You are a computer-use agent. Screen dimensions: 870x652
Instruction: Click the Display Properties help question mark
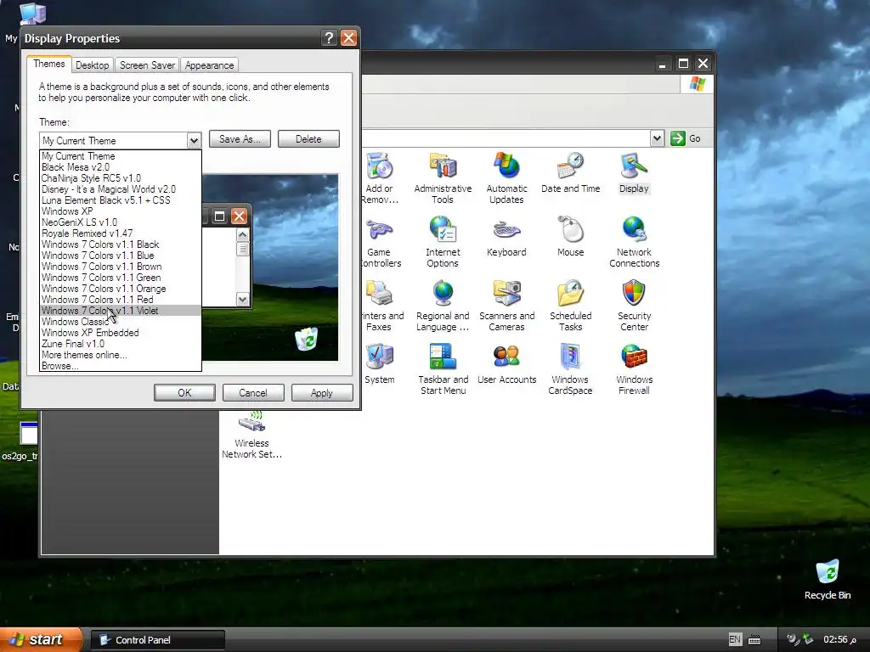(329, 37)
